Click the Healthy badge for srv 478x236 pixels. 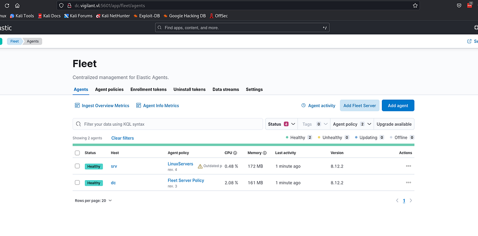point(93,166)
